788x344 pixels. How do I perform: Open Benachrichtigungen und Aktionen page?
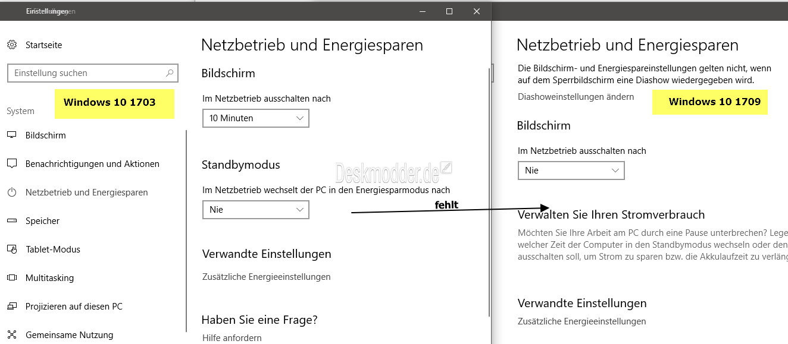click(x=93, y=164)
